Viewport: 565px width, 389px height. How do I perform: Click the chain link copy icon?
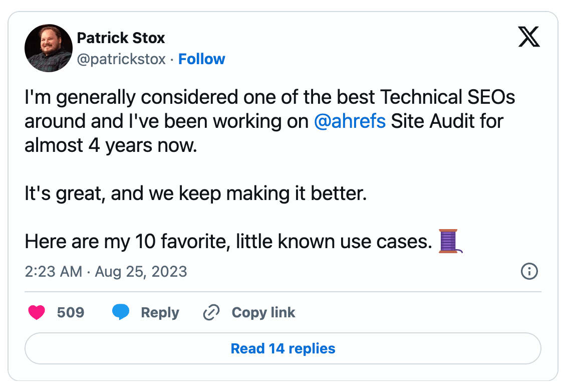[211, 313]
